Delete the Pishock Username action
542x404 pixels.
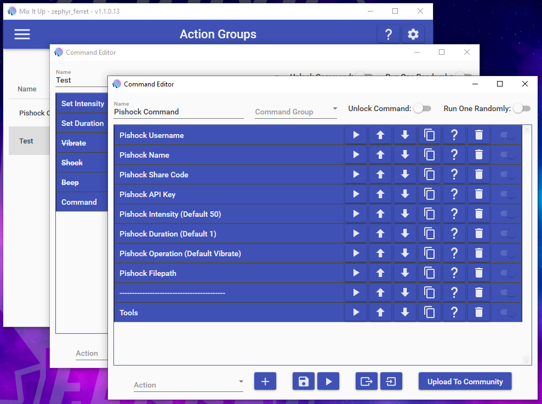coord(479,135)
